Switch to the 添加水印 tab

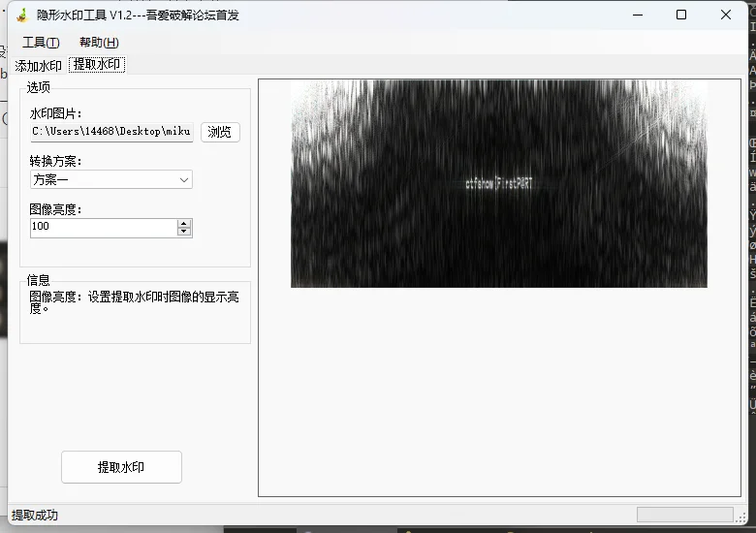point(40,65)
